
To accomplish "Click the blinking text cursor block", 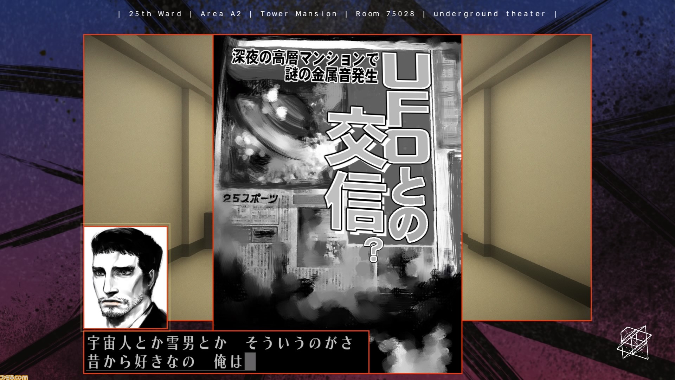I will click(250, 362).
